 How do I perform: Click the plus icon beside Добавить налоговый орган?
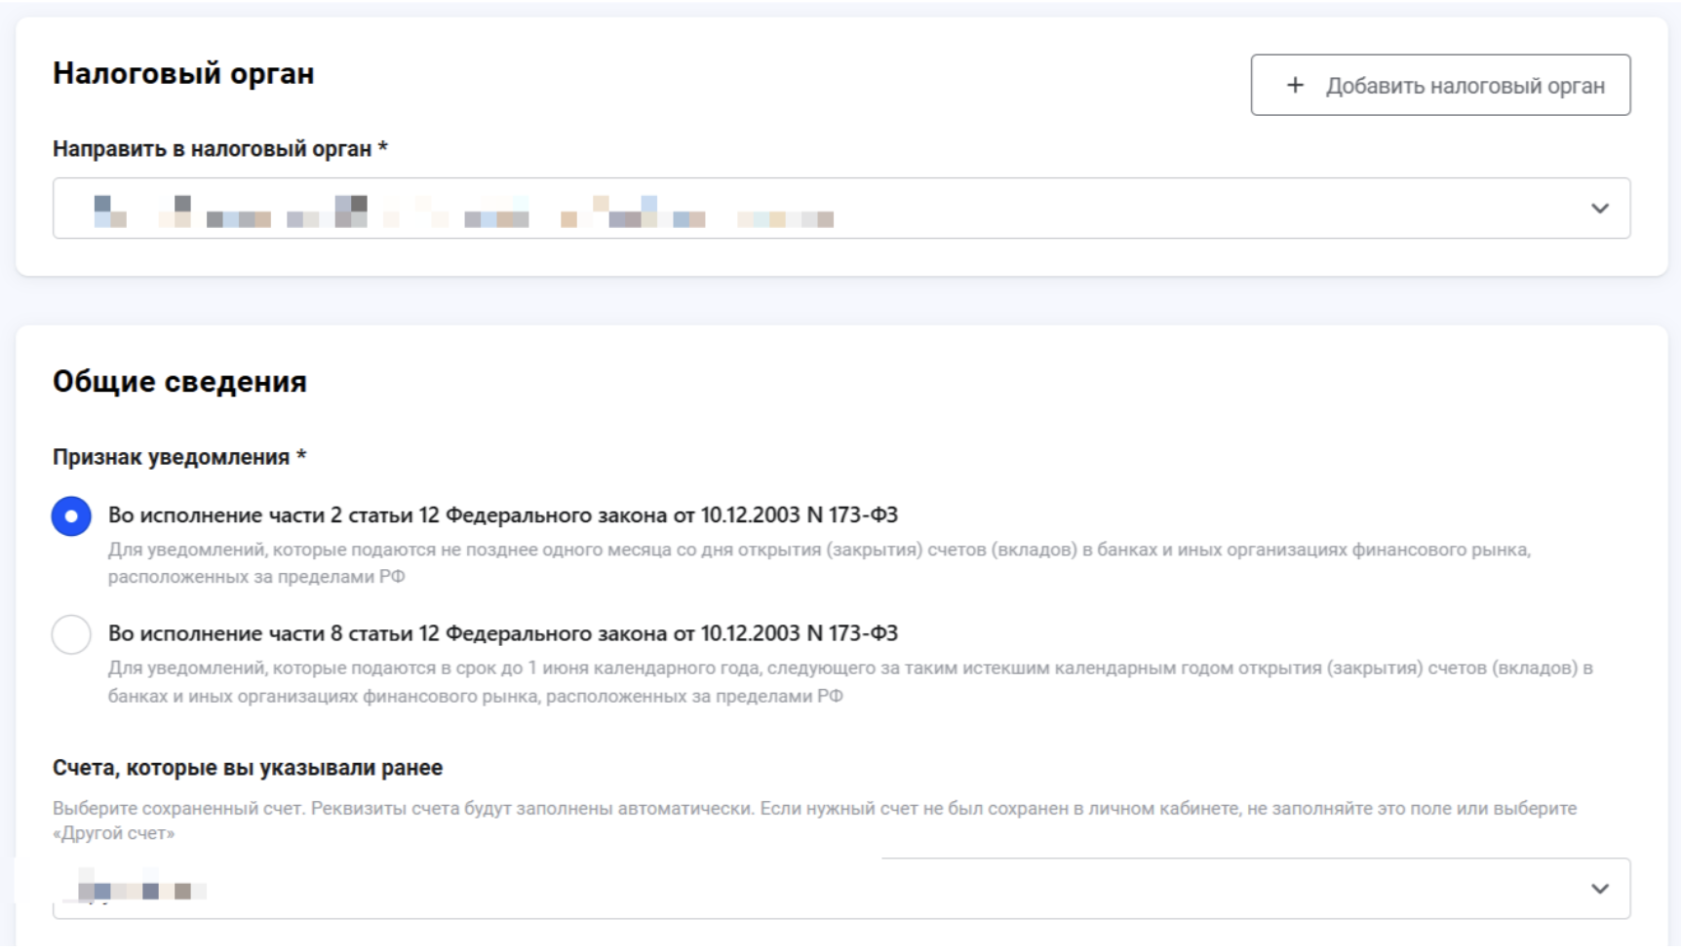click(x=1295, y=86)
